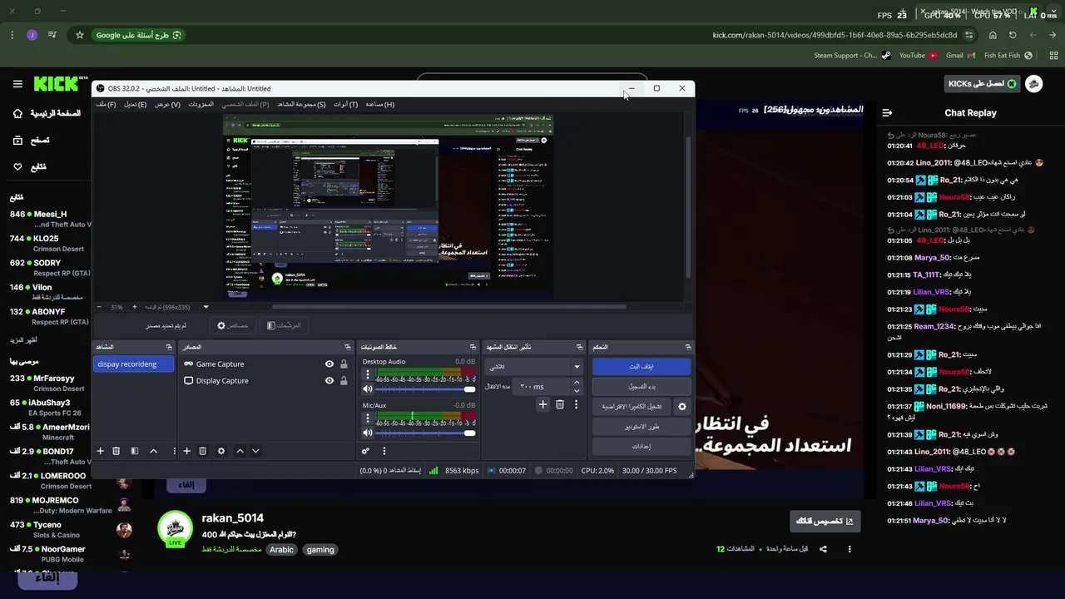The image size is (1065, 599).
Task: Open scene filters icon in scenes panel
Action: tap(135, 451)
